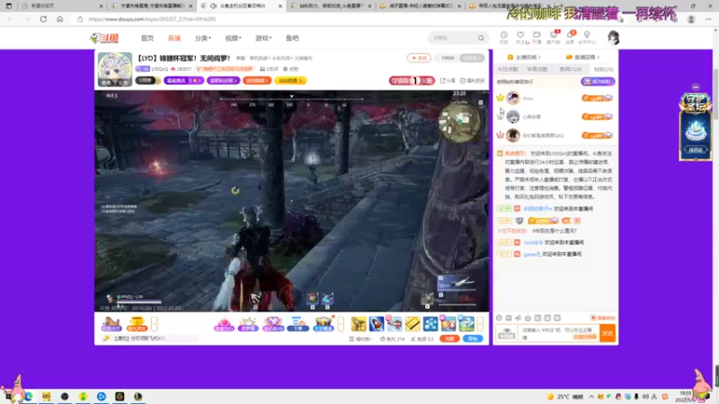The image size is (719, 404).
Task: Toggle the 已关注 followed pill button
Action: pos(472,58)
